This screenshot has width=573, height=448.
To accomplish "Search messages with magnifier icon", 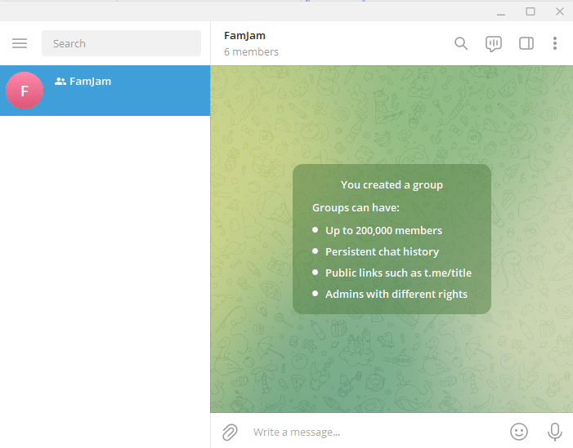I will coord(461,43).
